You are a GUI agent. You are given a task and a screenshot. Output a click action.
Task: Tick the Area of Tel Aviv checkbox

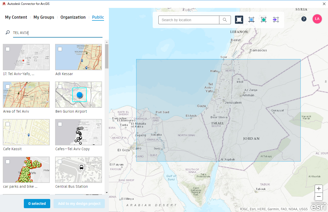pyautogui.click(x=8, y=87)
